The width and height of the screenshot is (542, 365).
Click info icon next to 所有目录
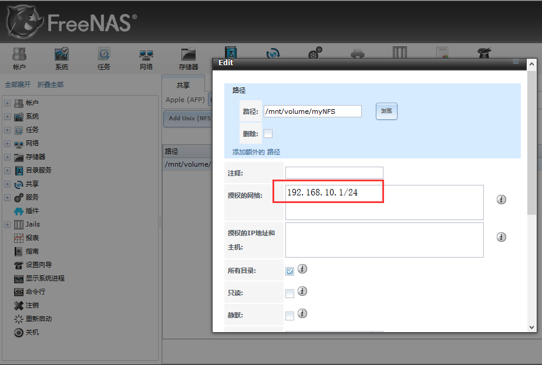click(x=302, y=269)
